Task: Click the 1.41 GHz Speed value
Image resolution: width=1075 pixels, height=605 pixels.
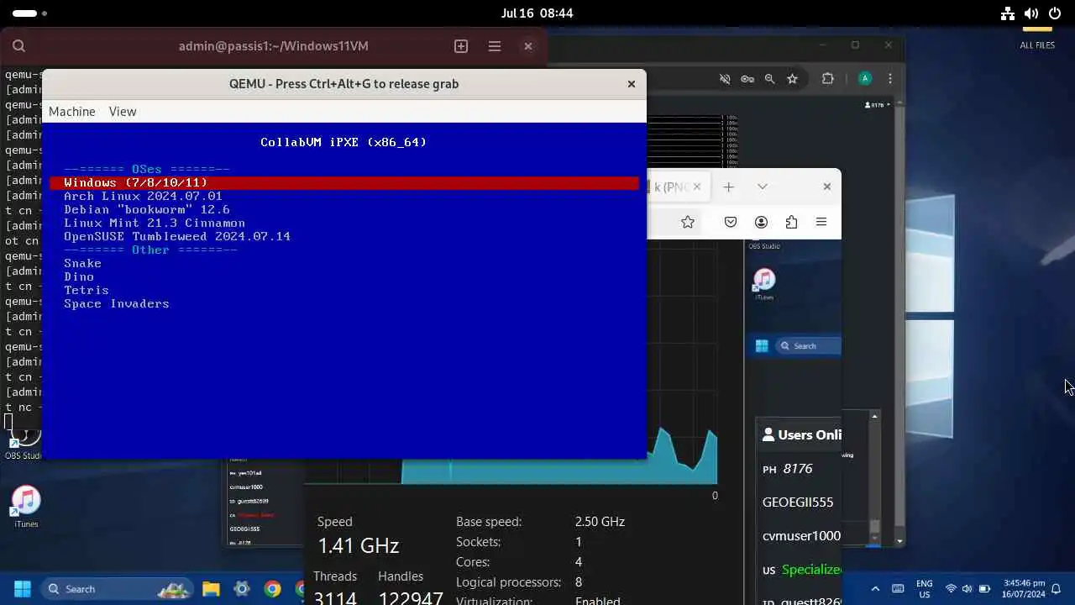Action: click(358, 545)
